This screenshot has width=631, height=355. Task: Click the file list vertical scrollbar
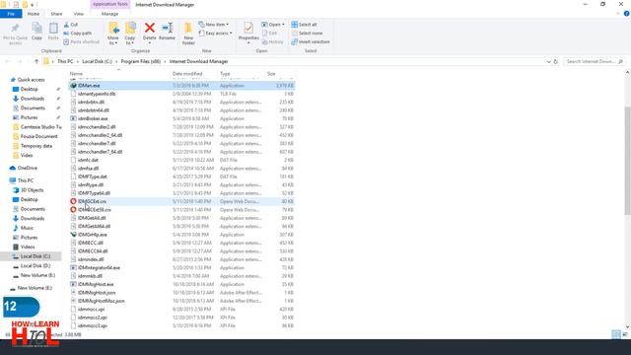[x=627, y=161]
